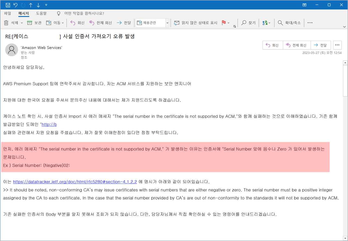Open the 도움말 tab
The width and height of the screenshot is (348, 241).
click(x=41, y=13)
